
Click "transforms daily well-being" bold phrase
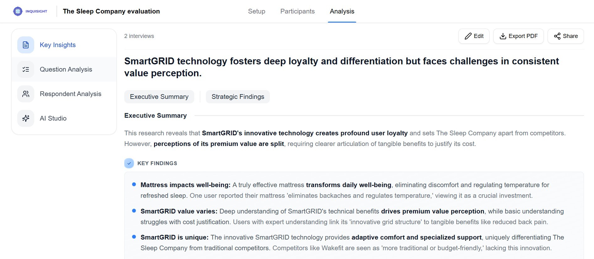click(x=349, y=185)
